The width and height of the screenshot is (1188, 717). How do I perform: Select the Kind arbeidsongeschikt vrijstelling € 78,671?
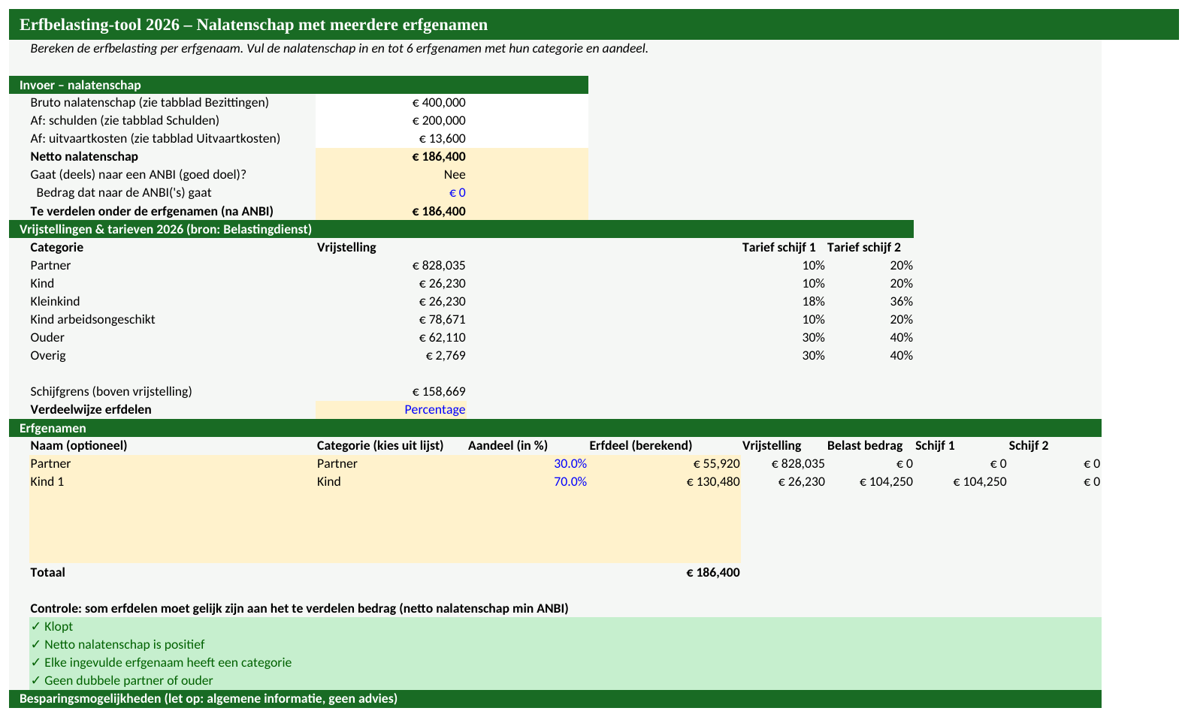[x=442, y=320]
